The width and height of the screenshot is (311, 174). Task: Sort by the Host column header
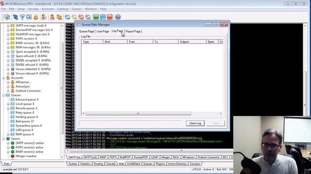[x=115, y=42]
